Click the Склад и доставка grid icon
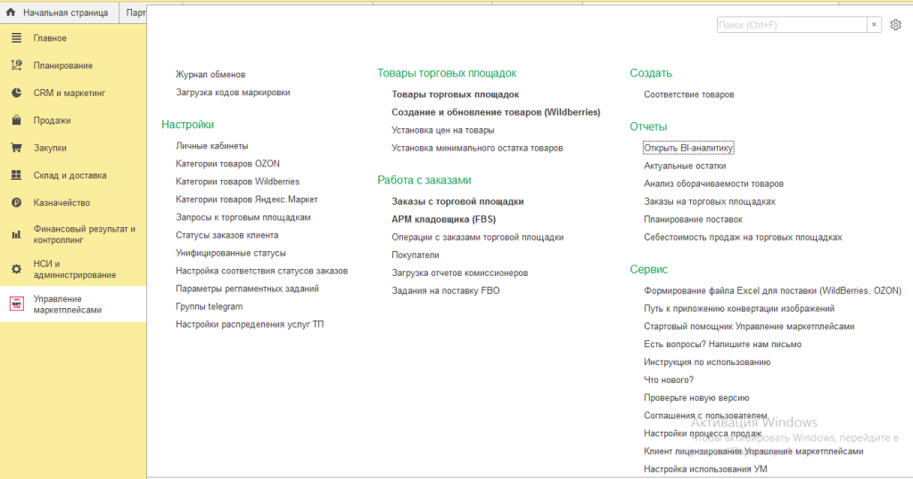This screenshot has height=479, width=913. tap(16, 175)
